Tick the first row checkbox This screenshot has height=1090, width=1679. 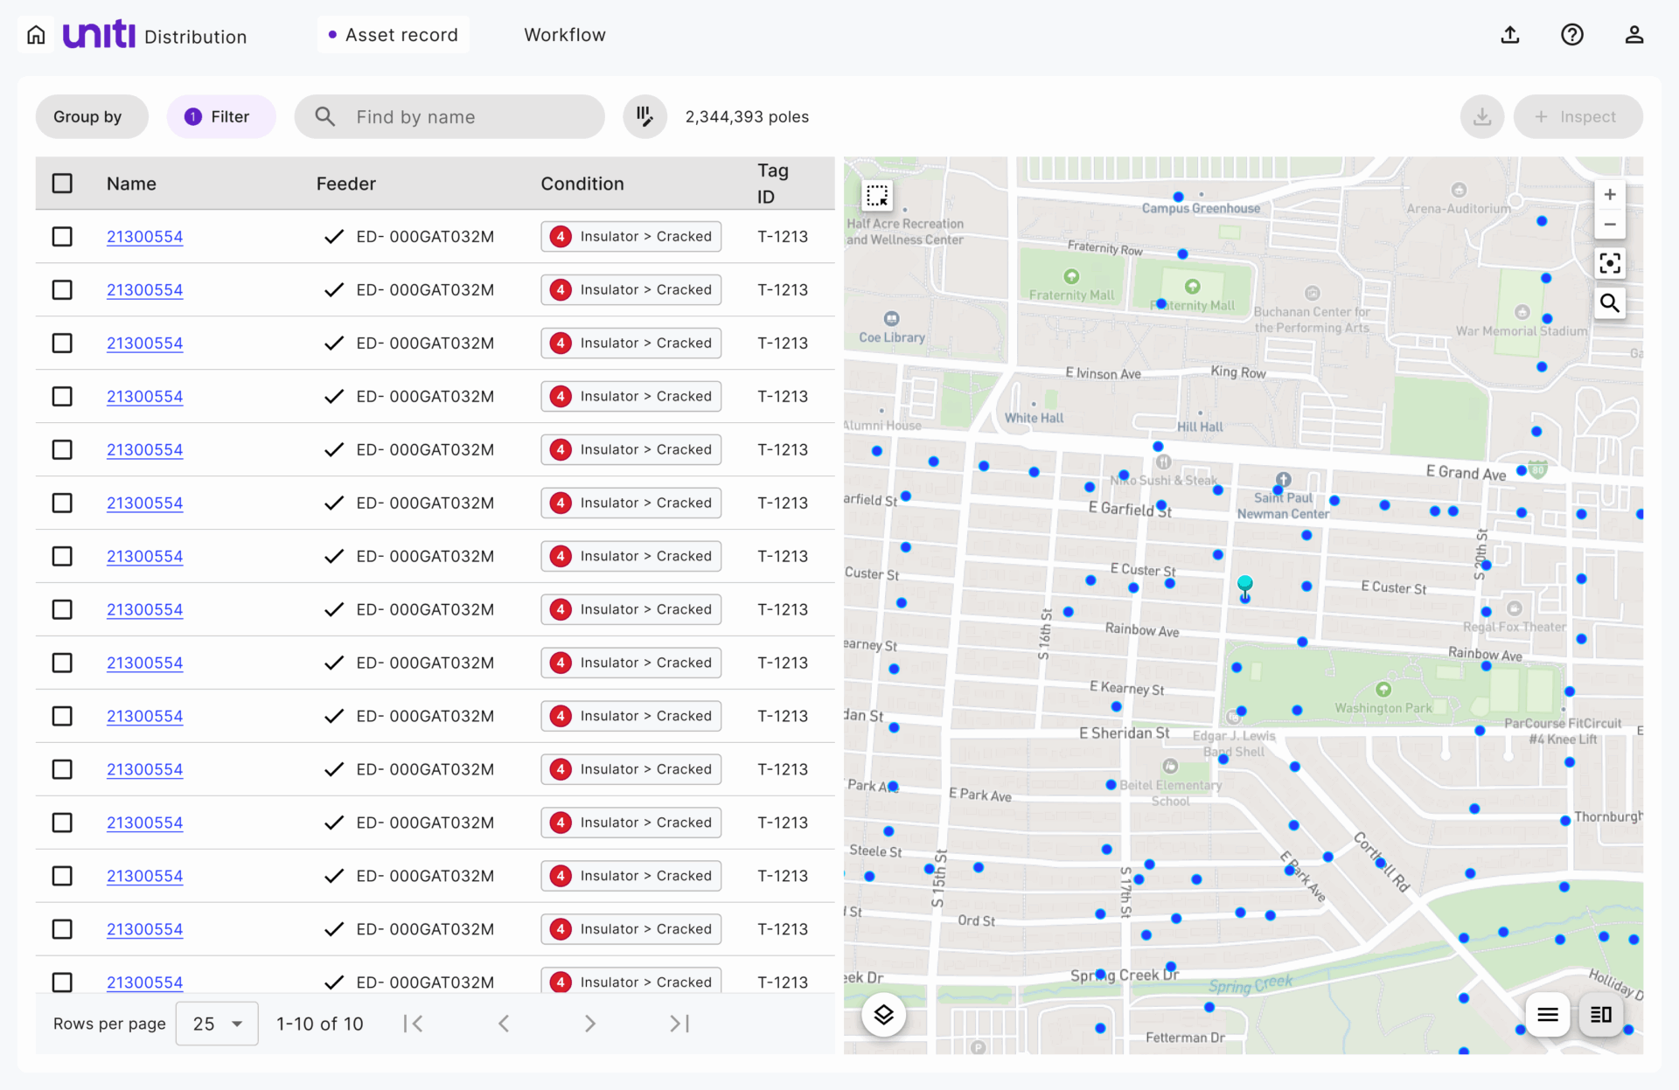coord(62,237)
